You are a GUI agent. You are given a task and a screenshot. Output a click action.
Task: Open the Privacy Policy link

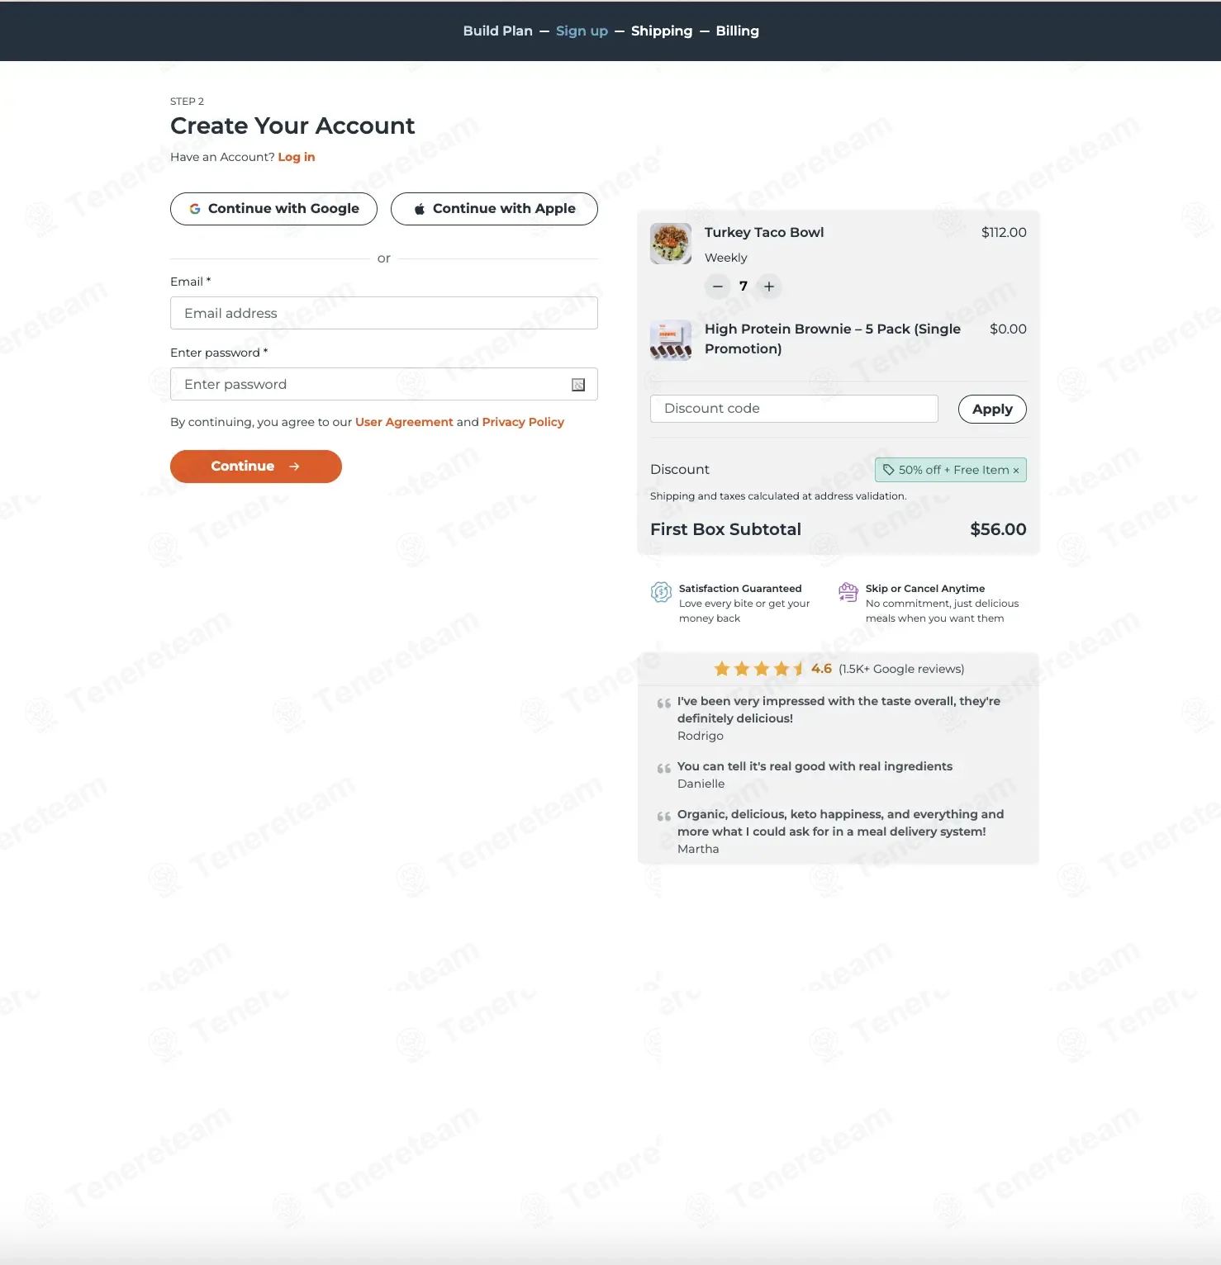(523, 422)
